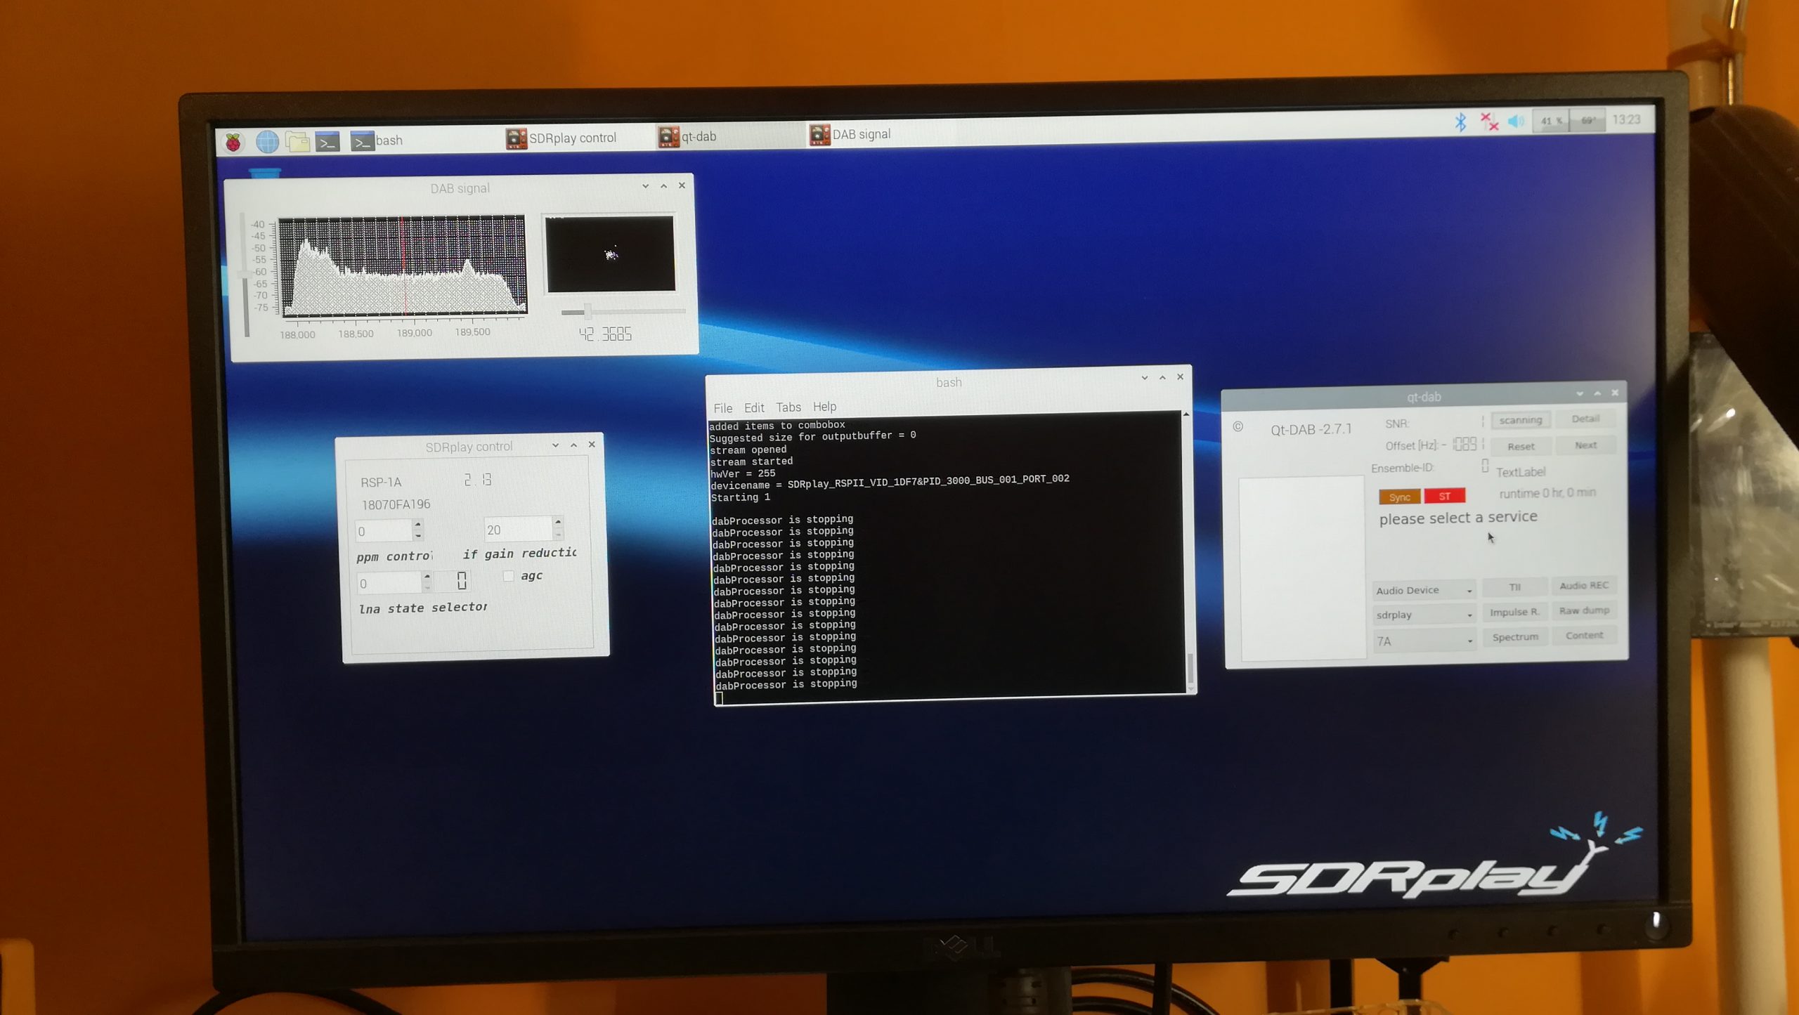
Task: Click the "42.3685" LCD readout
Action: point(605,334)
